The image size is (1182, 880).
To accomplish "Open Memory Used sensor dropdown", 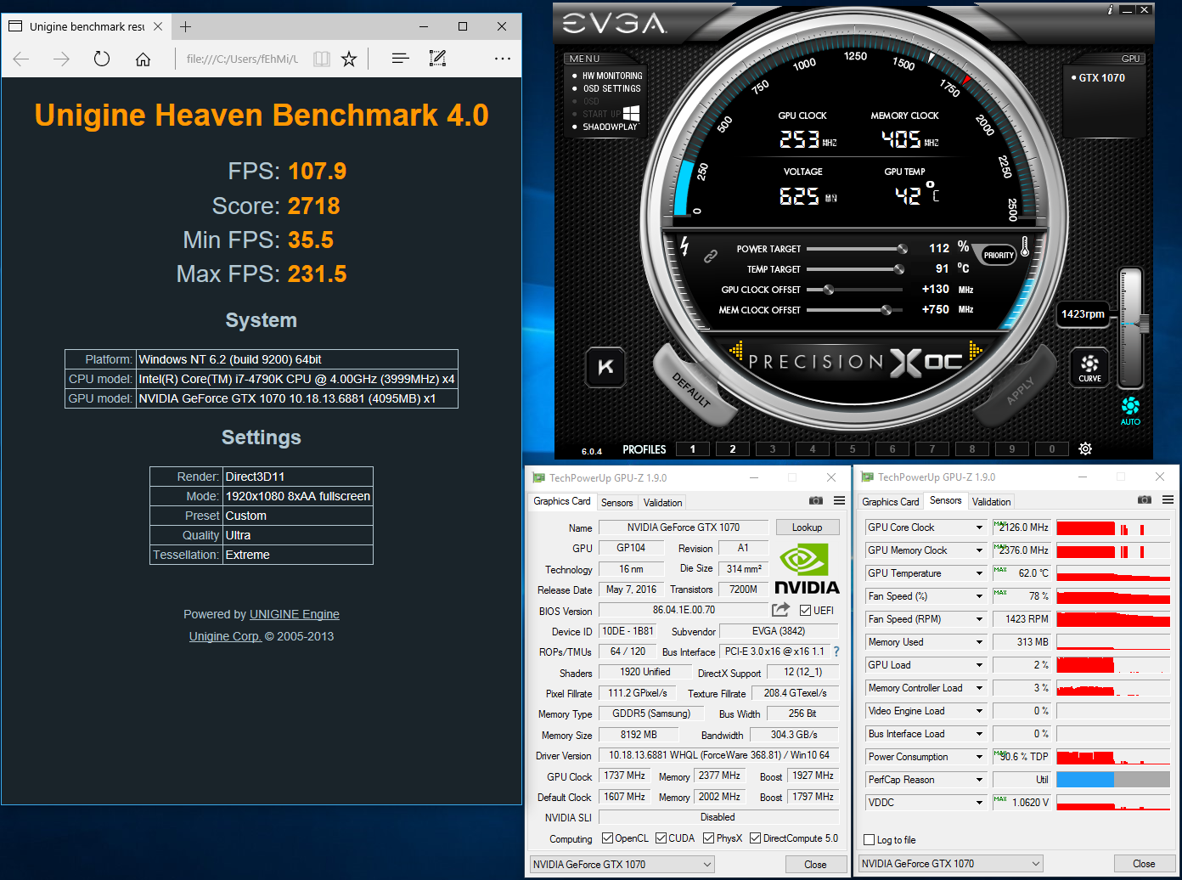I will (x=979, y=642).
